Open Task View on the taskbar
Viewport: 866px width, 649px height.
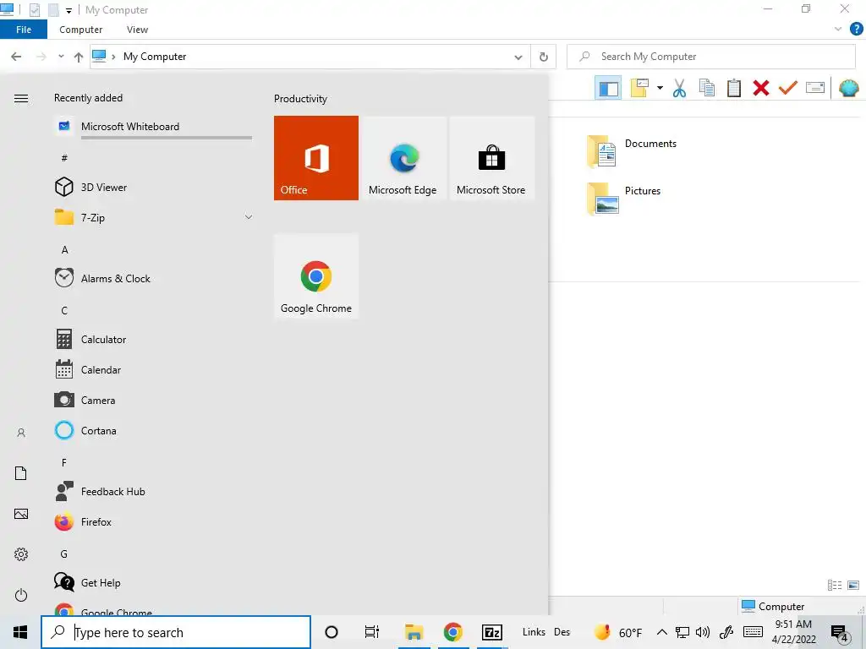(x=372, y=632)
